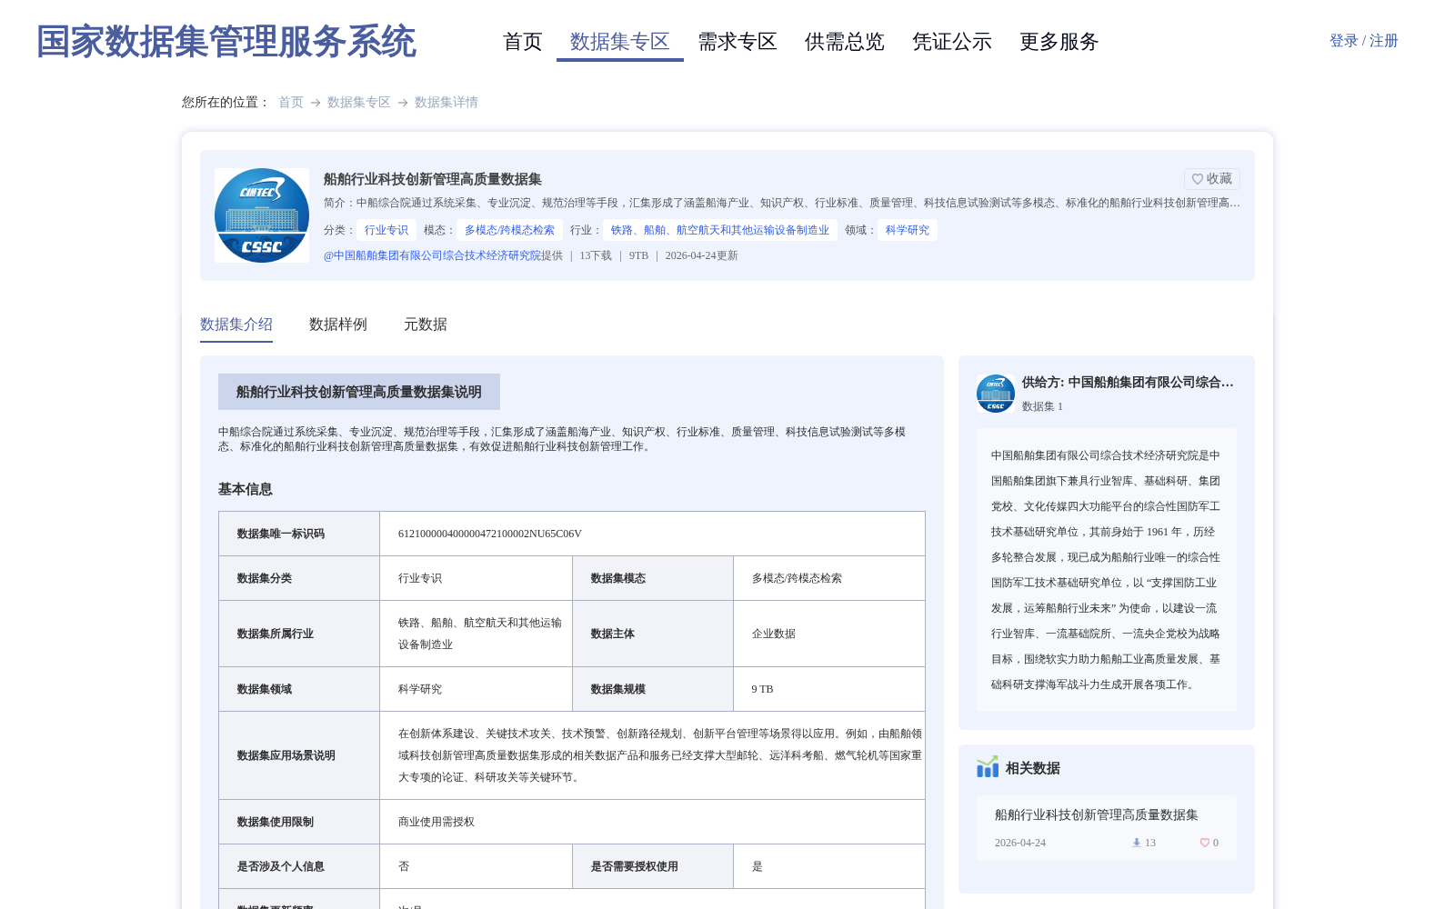Click the heart icon showing 0 favorites
Viewport: 1455px width, 909px height.
pos(1205,843)
